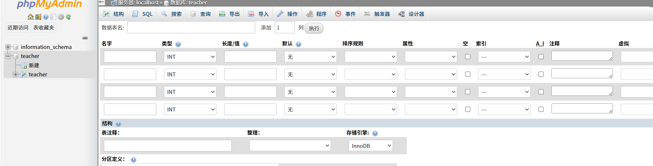The image size is (653, 166).
Task: Click the 执行 button to add columns
Action: point(314,28)
